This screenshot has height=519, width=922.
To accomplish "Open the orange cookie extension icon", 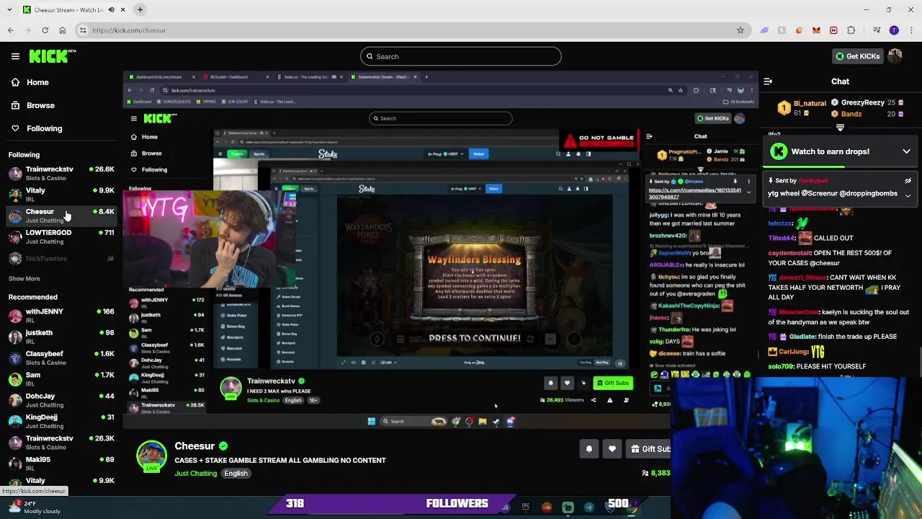I will coord(799,30).
